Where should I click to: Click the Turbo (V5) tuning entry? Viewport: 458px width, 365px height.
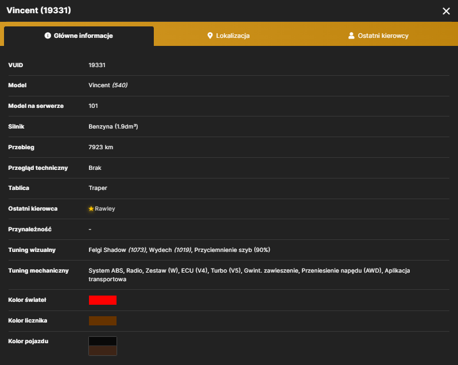[226, 271]
